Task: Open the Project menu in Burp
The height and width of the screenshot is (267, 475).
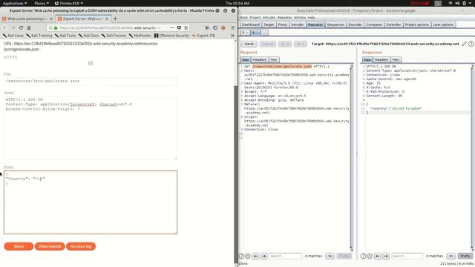Action: (x=255, y=18)
